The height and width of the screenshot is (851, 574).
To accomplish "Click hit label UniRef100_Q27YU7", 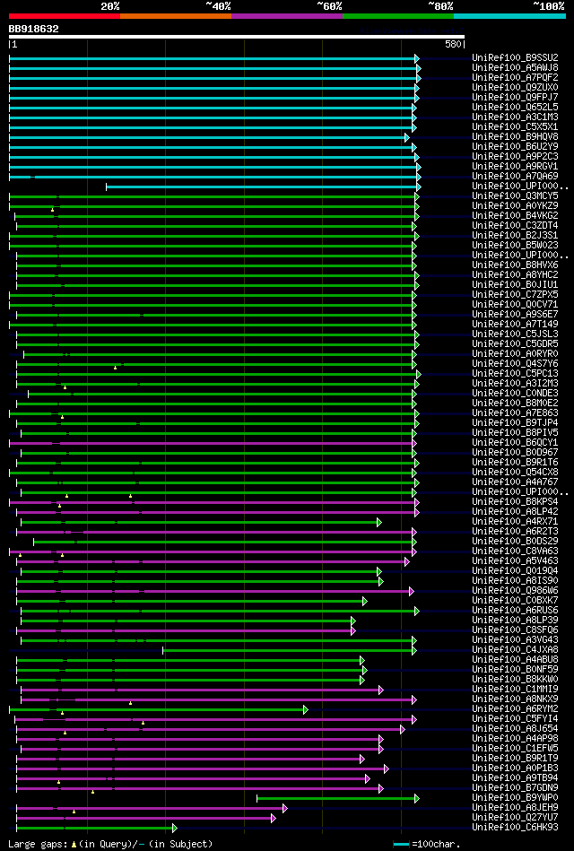I will click(515, 817).
